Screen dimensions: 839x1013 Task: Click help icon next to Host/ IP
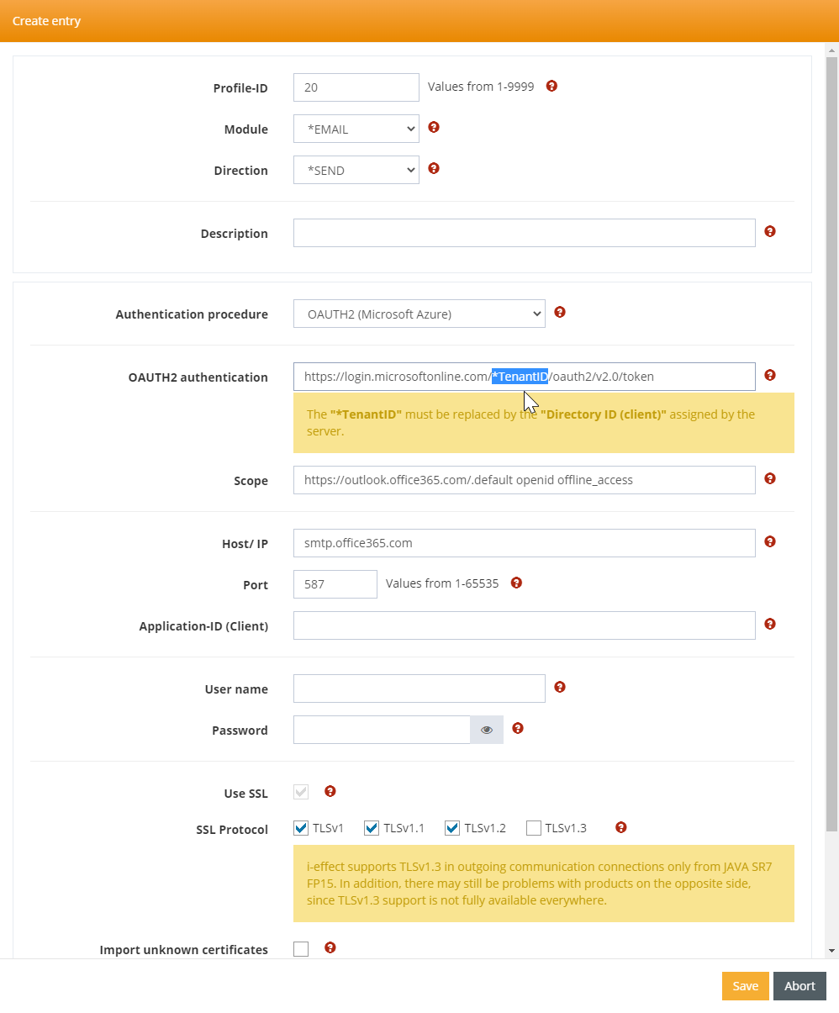770,541
